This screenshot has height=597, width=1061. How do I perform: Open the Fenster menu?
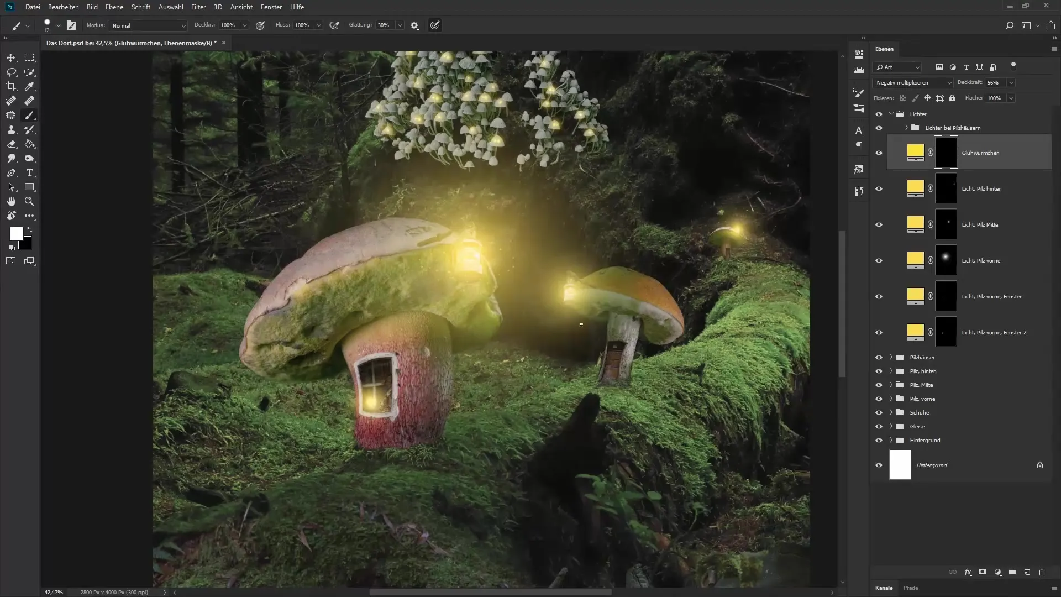click(x=271, y=7)
